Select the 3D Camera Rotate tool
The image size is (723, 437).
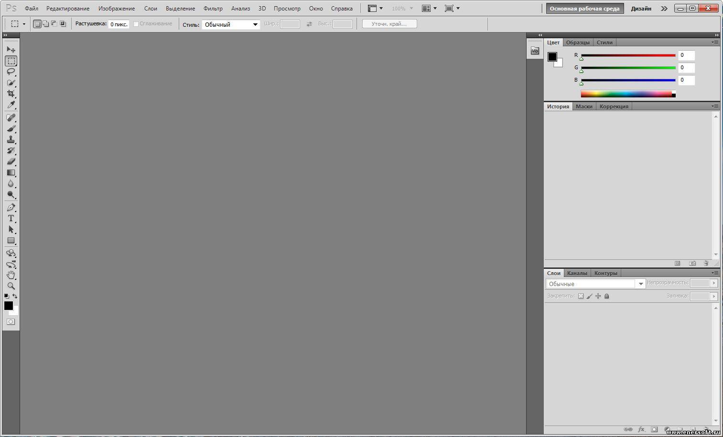pos(11,264)
